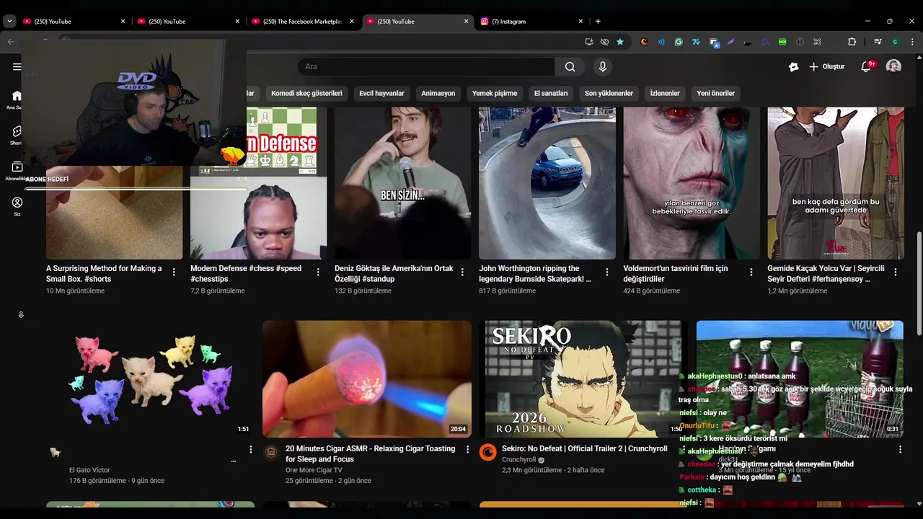Open Chrome media controls playlist icon
The height and width of the screenshot is (519, 923).
tap(878, 42)
